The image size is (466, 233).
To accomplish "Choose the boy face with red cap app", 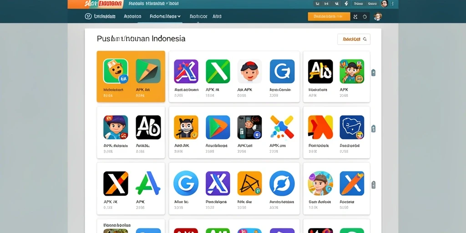I will 250,71.
